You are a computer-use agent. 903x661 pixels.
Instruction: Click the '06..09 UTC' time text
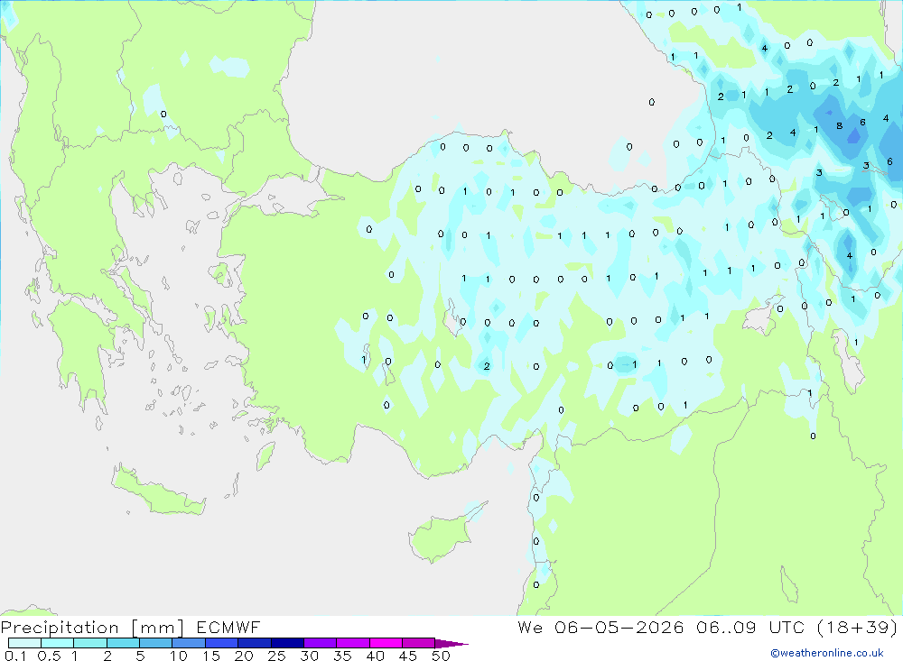[x=749, y=628]
